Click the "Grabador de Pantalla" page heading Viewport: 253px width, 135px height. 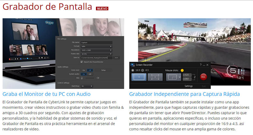click(47, 7)
